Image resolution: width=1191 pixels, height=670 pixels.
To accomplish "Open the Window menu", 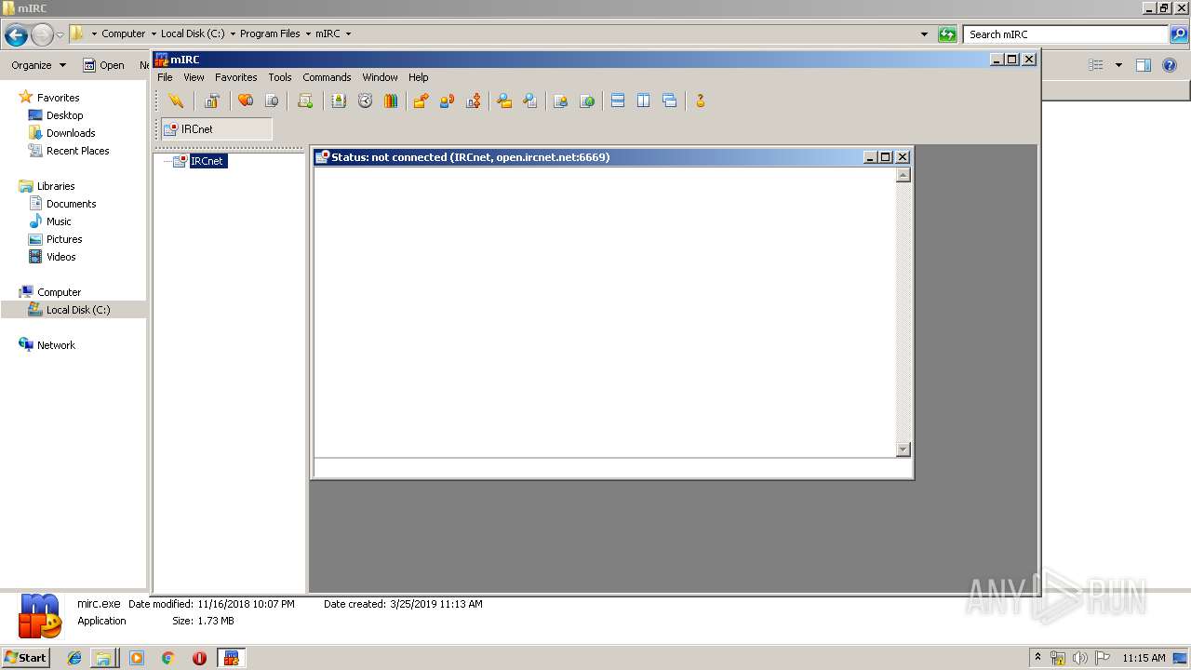I will 380,77.
